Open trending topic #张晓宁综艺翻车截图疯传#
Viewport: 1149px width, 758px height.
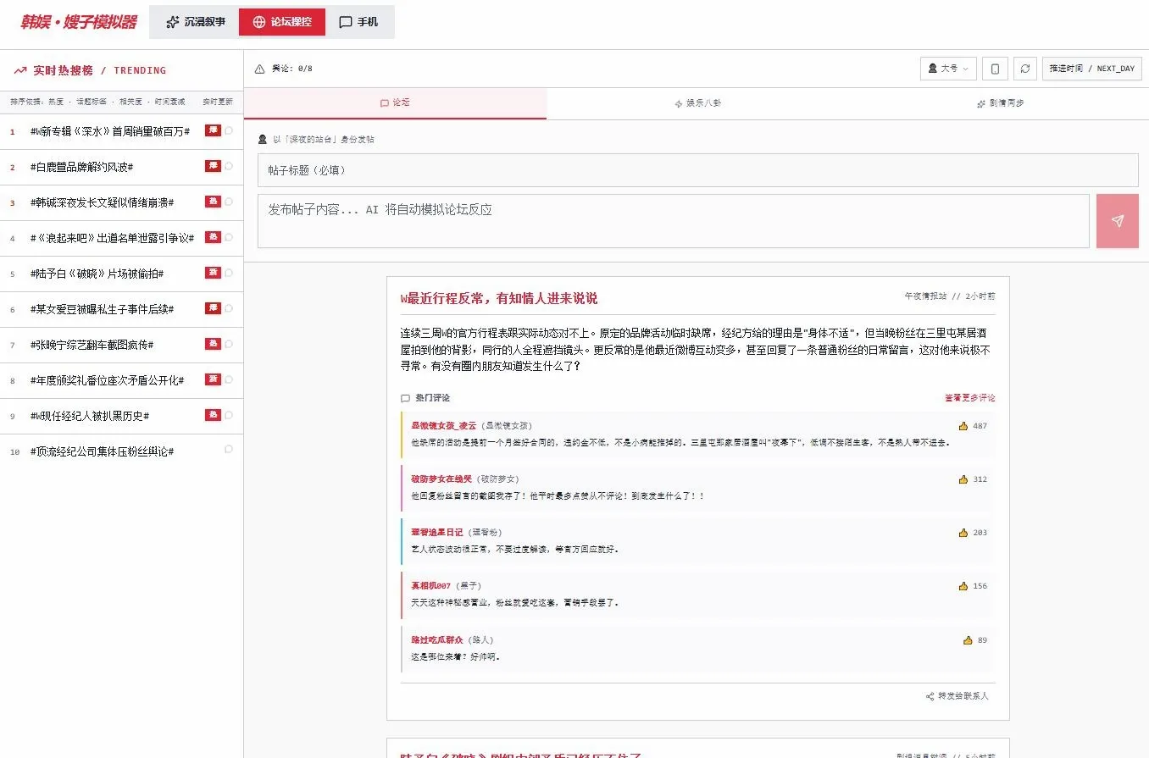pos(92,345)
